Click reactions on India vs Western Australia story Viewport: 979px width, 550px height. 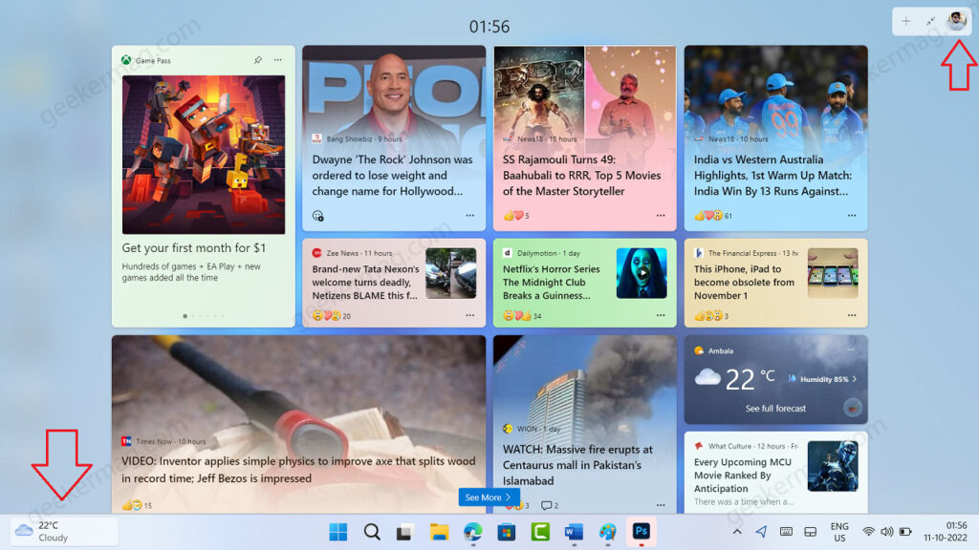712,216
